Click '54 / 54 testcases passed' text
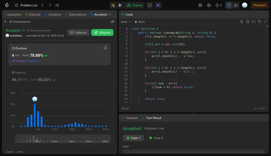Image resolution: width=271 pixels, height=156 pixels. (36, 30)
